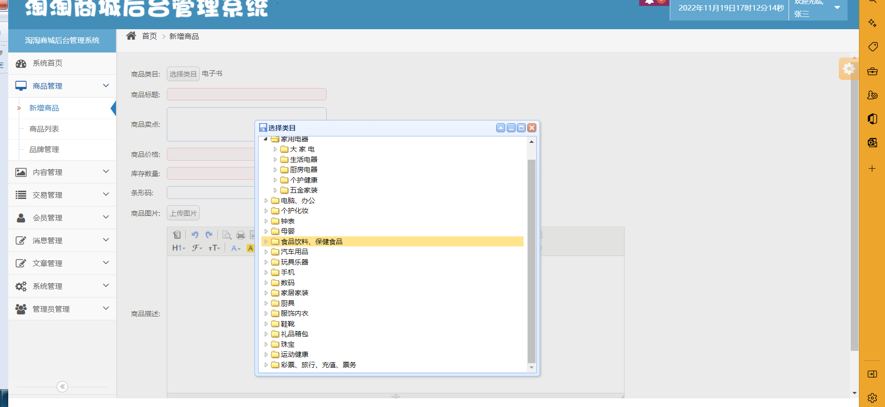Expand the 食品饮料、保健食品 tree node

pyautogui.click(x=266, y=241)
